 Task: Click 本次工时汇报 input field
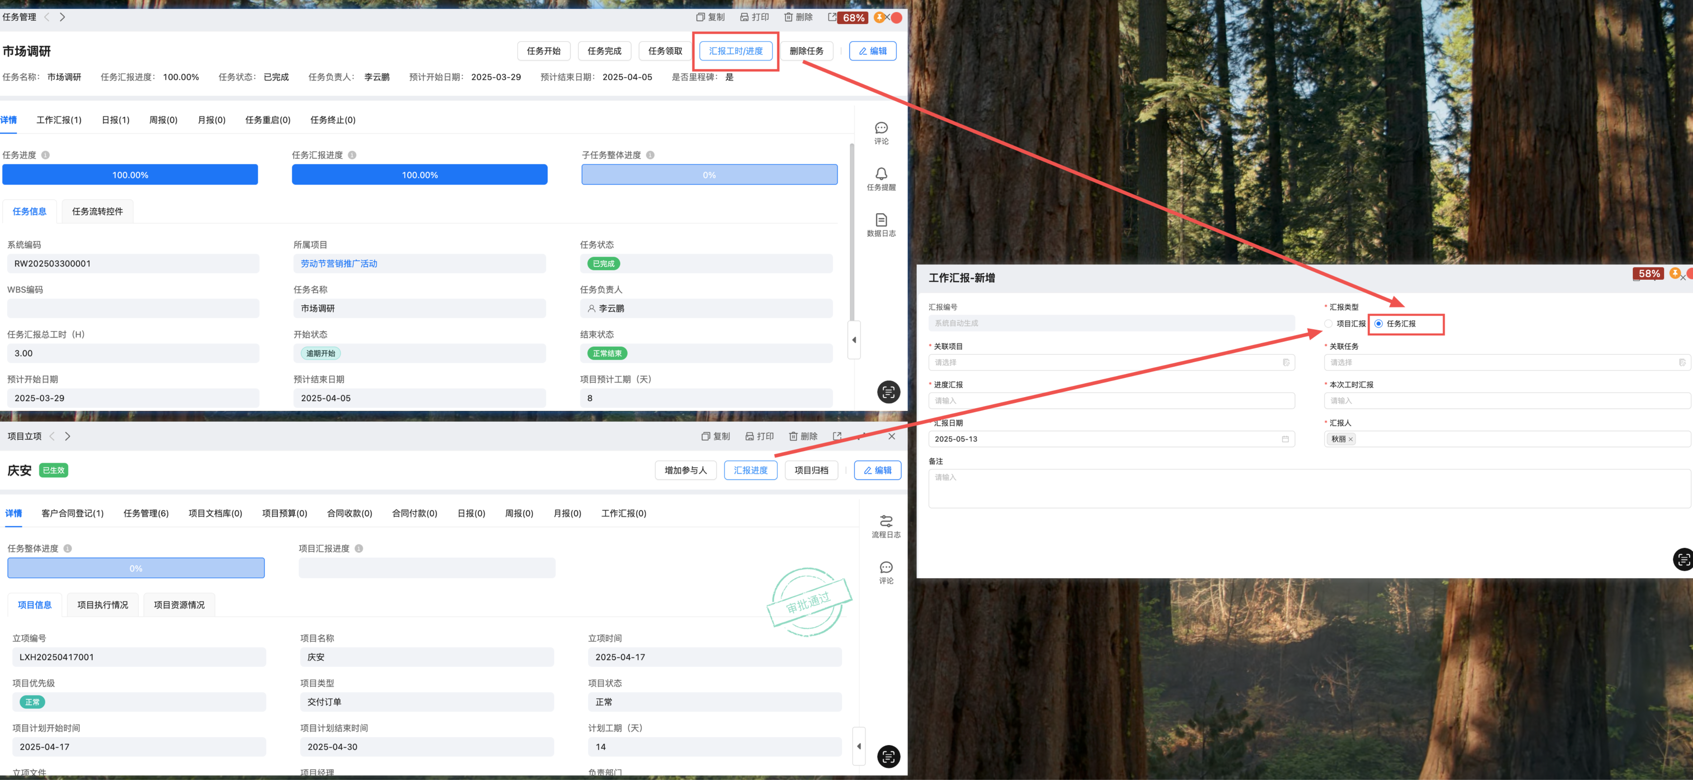(1507, 401)
